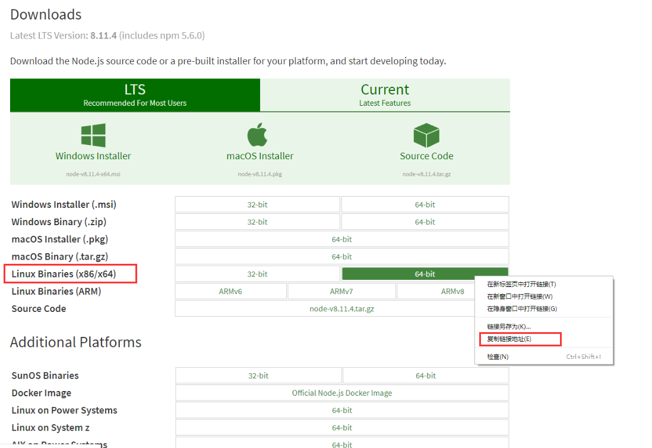Click the SunOS Binaries label

(45, 376)
